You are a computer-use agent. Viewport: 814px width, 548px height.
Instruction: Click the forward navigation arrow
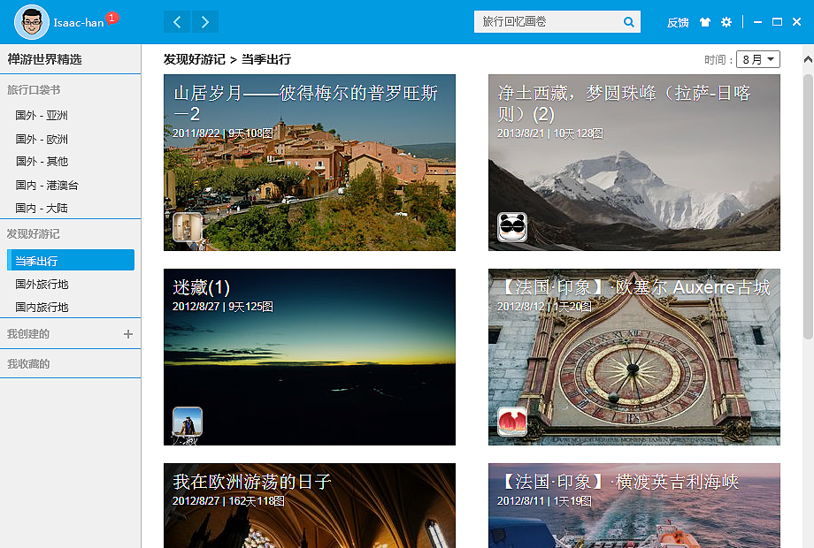point(205,22)
